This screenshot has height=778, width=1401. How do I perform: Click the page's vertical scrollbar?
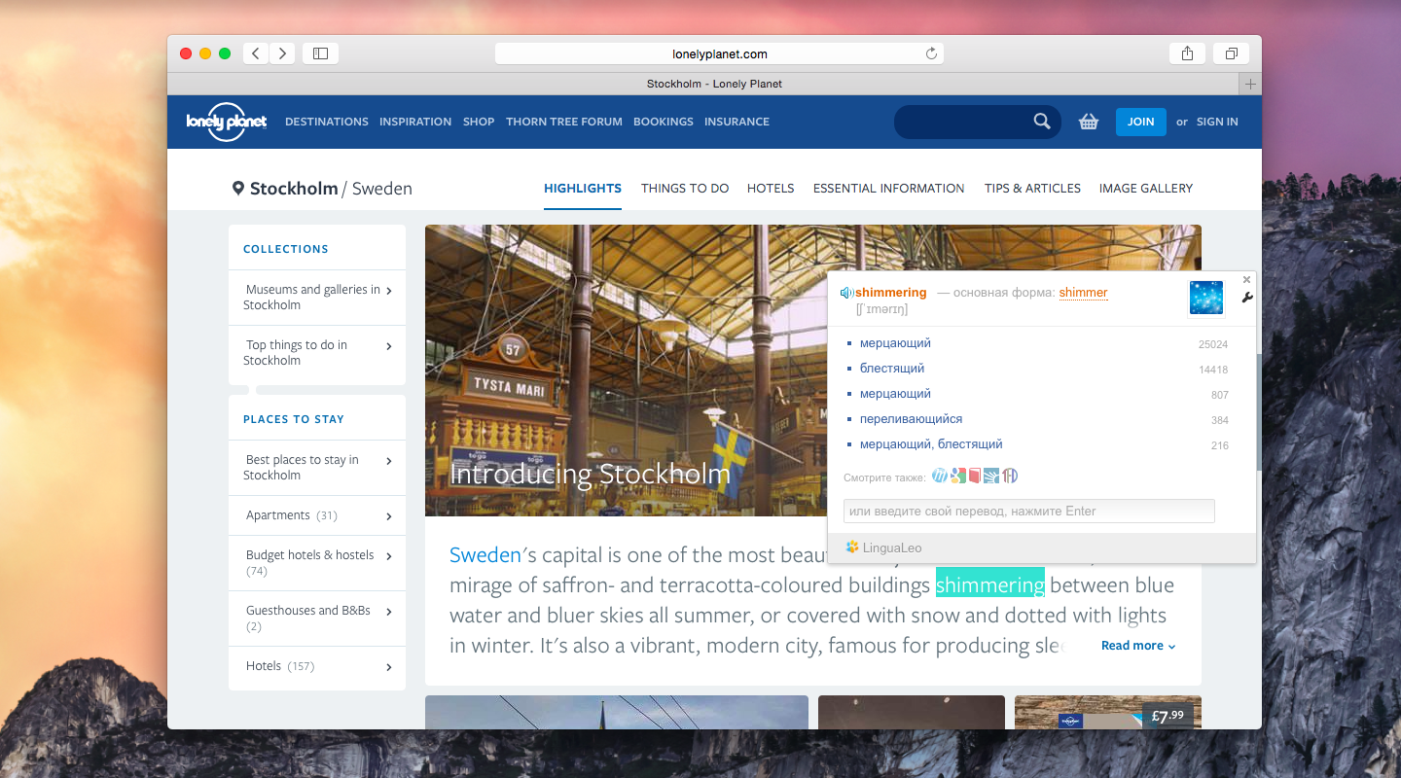pos(1257,412)
